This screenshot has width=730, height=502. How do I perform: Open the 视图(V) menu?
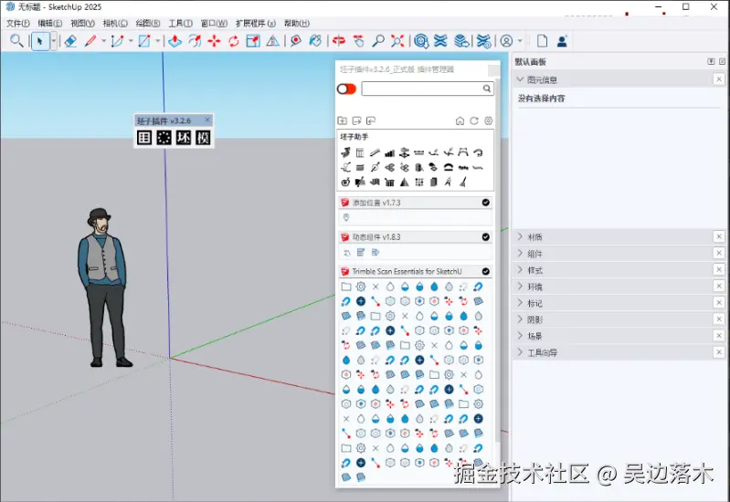(82, 23)
